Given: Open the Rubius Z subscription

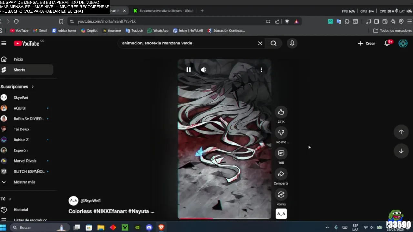Looking at the screenshot, I should (x=21, y=140).
